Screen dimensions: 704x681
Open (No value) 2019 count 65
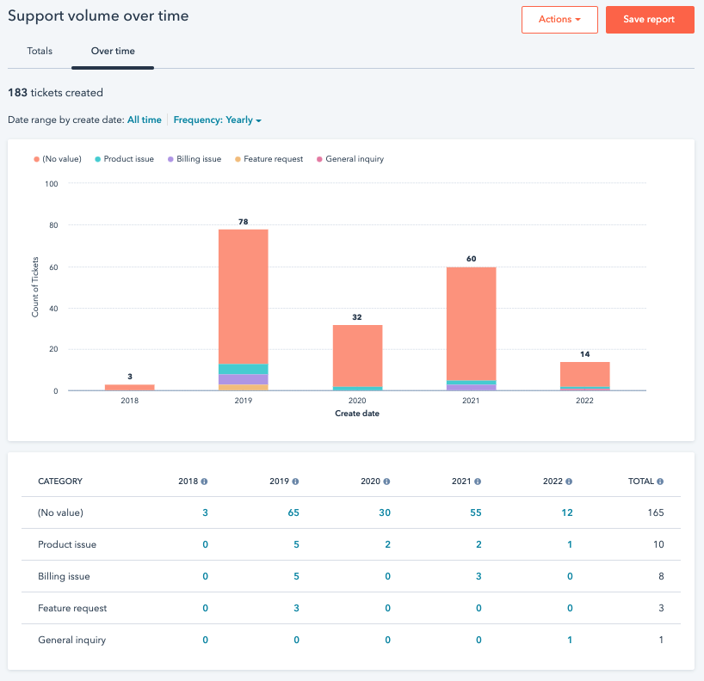tap(293, 512)
